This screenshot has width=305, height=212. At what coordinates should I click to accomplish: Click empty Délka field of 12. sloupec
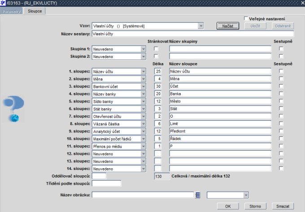158,153
